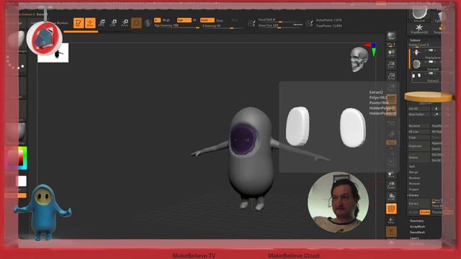Expand the Project section
Image resolution: width=461 pixels, height=259 pixels.
coord(413,189)
